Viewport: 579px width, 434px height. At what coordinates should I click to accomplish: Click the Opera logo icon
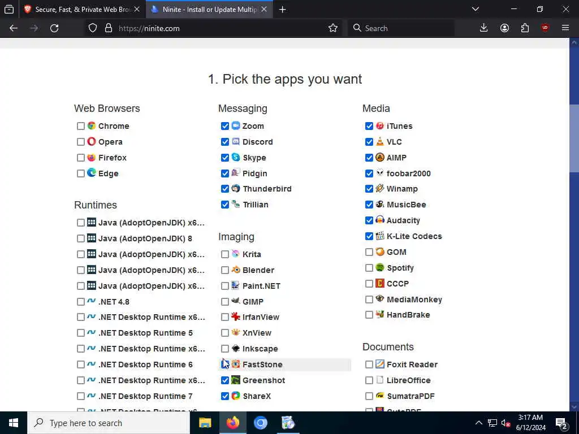click(92, 142)
